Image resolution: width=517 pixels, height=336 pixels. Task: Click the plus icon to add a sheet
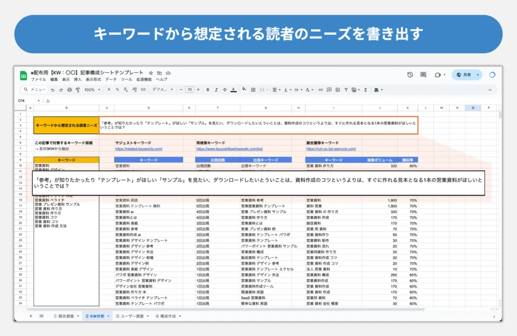coord(31,316)
